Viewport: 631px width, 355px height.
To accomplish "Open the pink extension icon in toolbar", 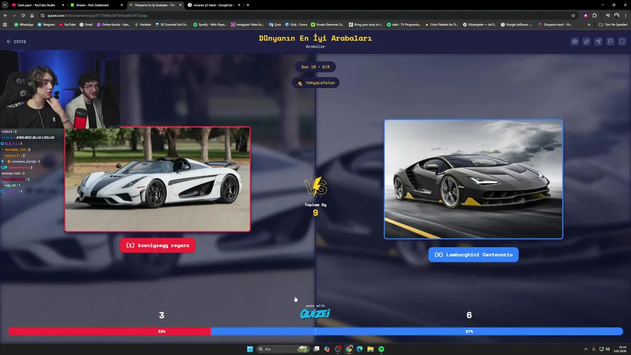I will click(586, 15).
